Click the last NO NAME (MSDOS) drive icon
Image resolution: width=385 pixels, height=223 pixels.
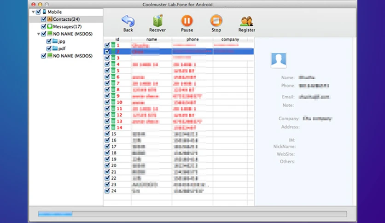click(50, 56)
